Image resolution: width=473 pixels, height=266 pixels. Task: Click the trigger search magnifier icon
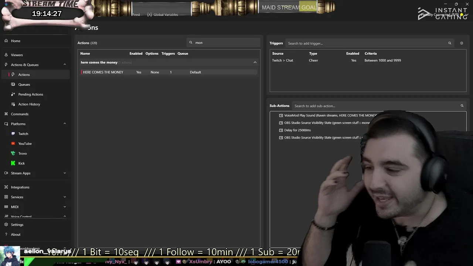(x=450, y=43)
